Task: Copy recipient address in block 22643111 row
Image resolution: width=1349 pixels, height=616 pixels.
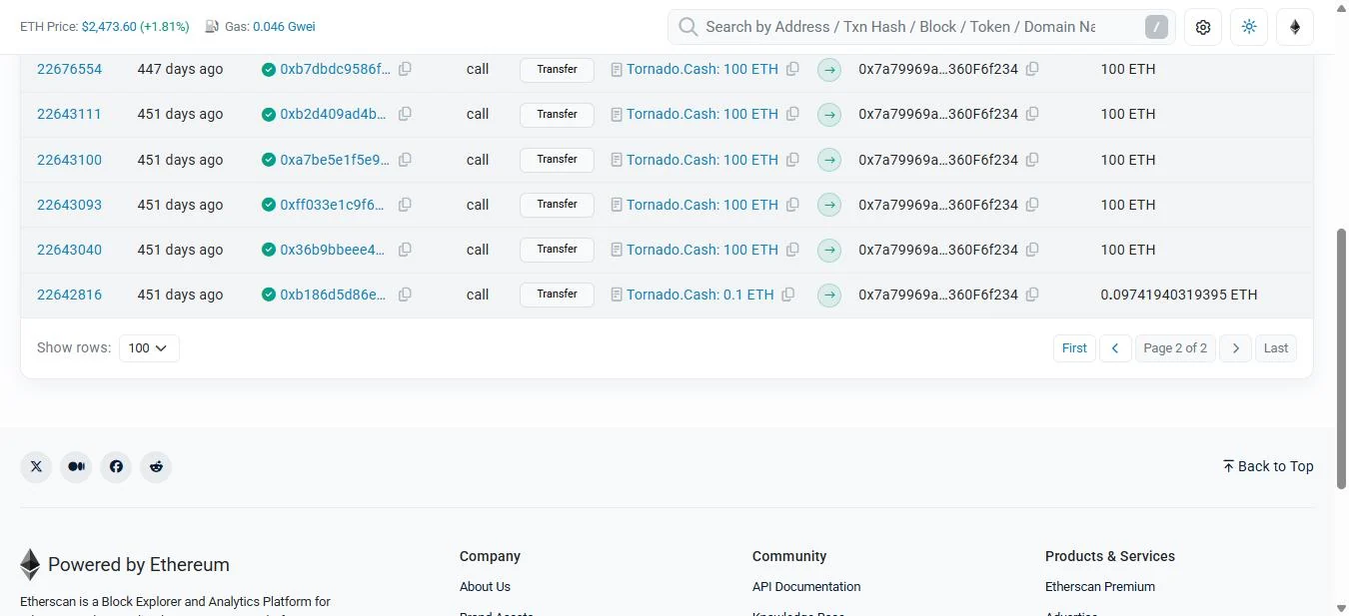Action: 1032,114
